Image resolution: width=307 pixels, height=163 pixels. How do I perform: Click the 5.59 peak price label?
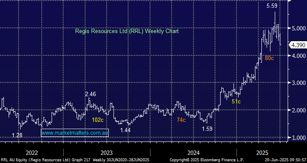click(x=272, y=6)
